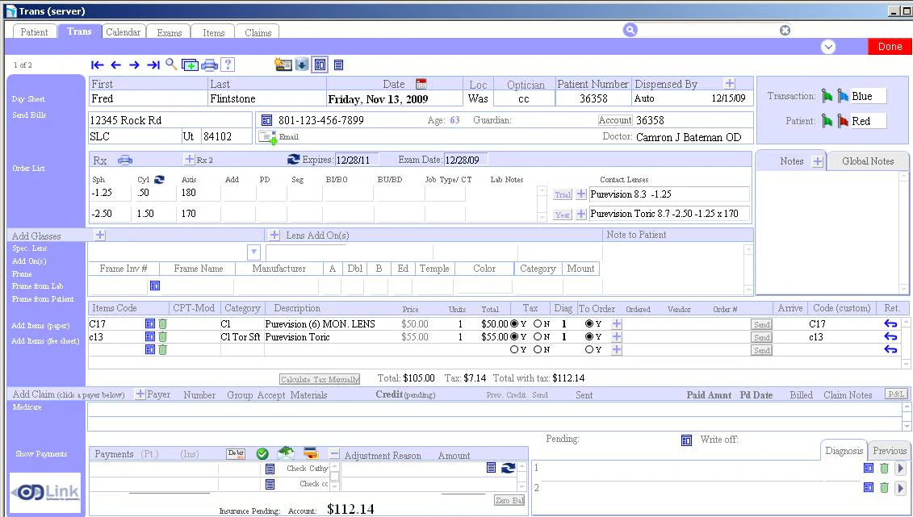The image size is (913, 517).
Task: Go to the previous record arrow
Action: click(x=116, y=65)
